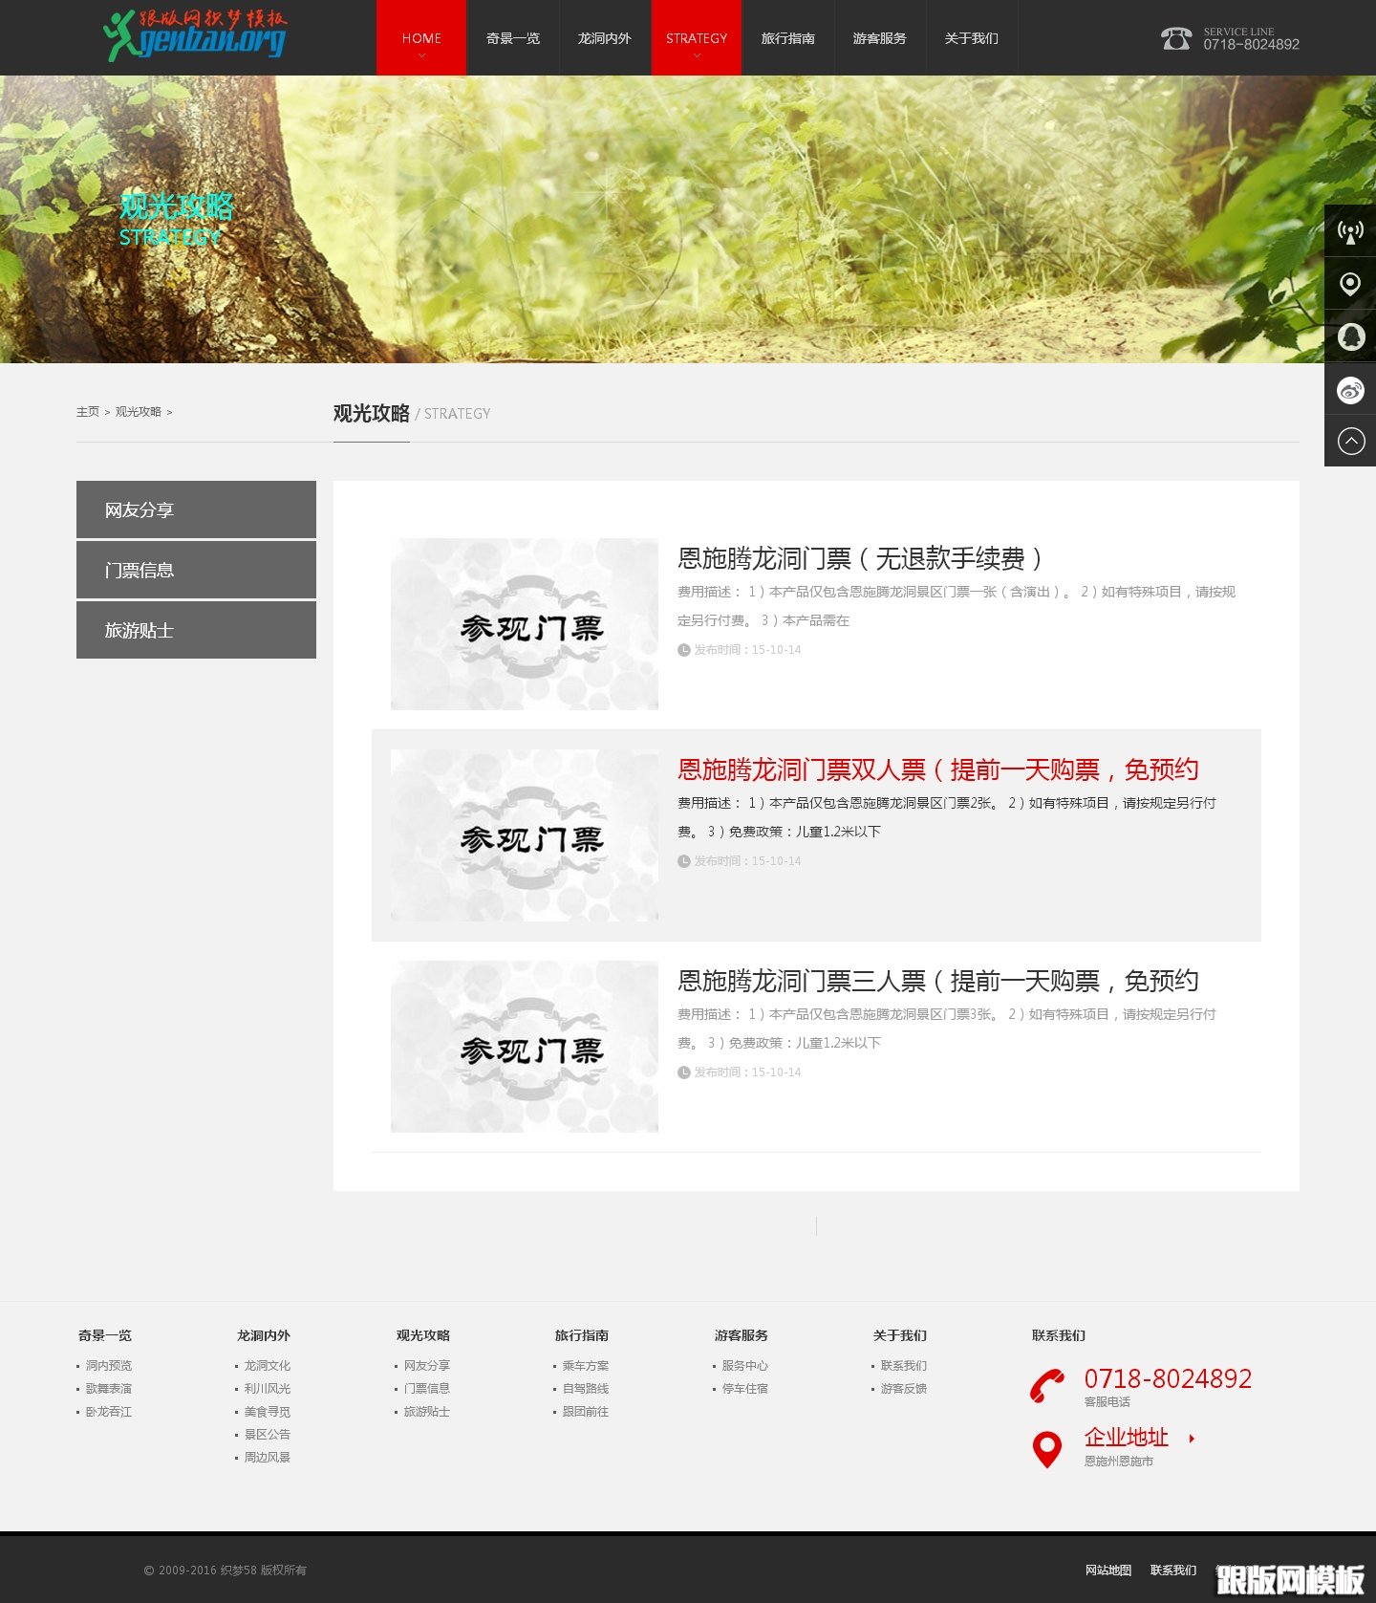
Task: Click the red location pin in footer
Action: [1047, 1449]
